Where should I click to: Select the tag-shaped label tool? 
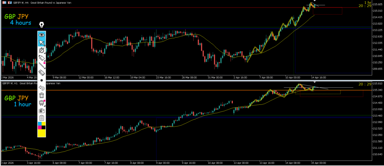tap(42, 58)
